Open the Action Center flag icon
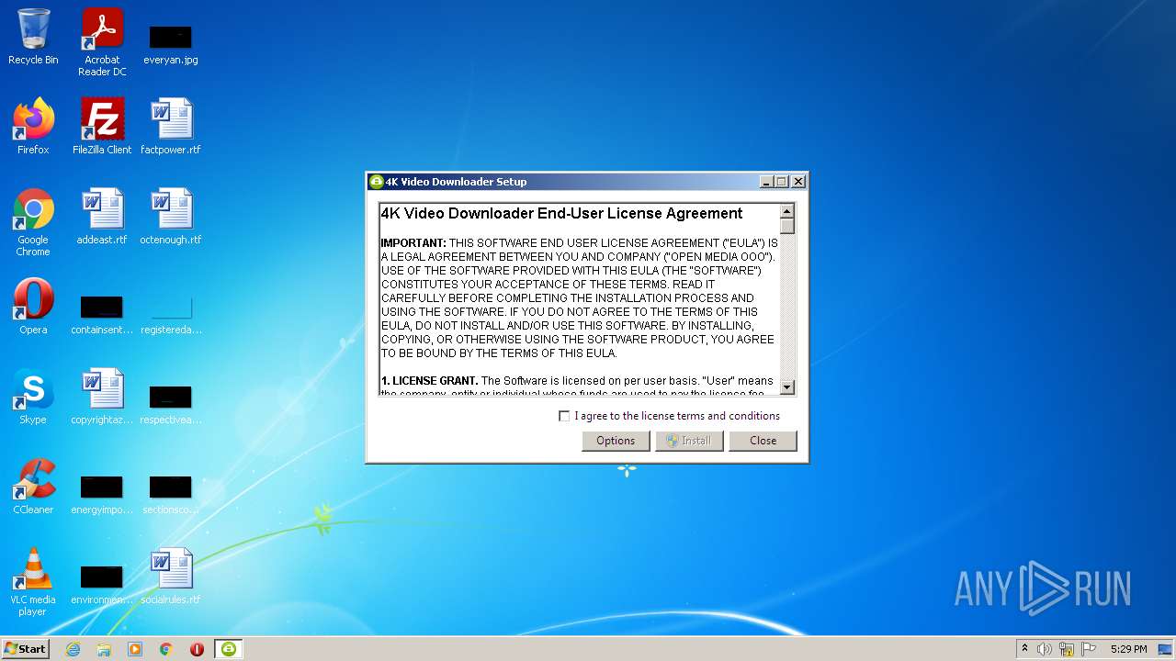This screenshot has width=1176, height=661. 1089,649
